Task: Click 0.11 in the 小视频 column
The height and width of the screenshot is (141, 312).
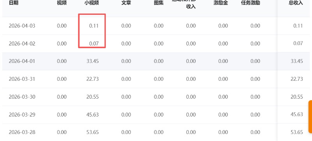Action: coord(94,26)
